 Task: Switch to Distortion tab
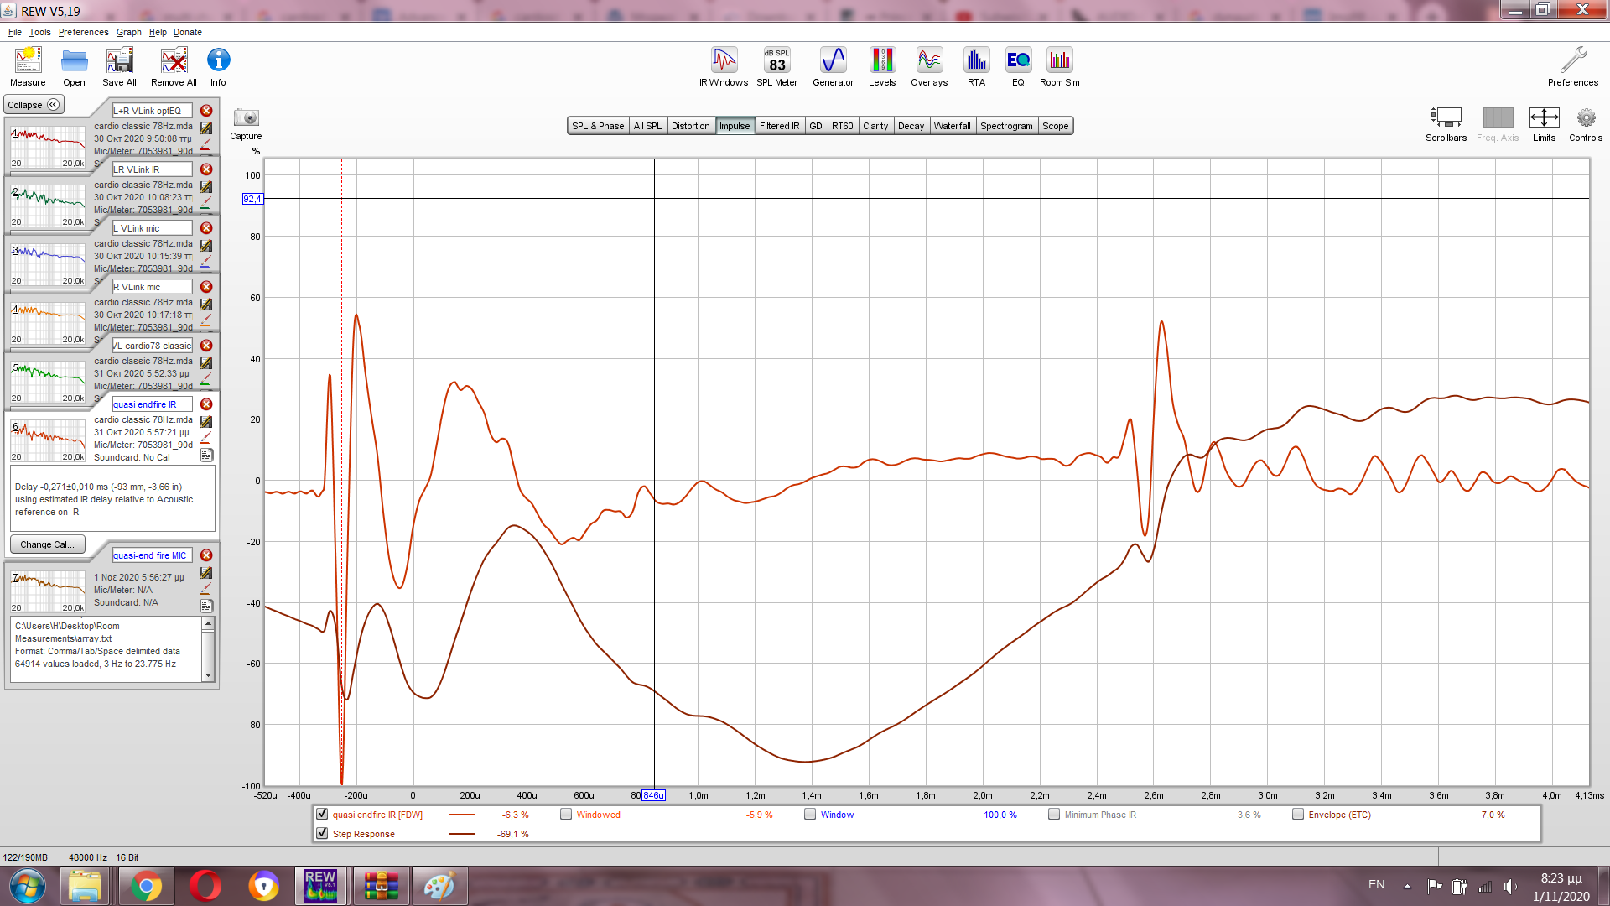(690, 126)
